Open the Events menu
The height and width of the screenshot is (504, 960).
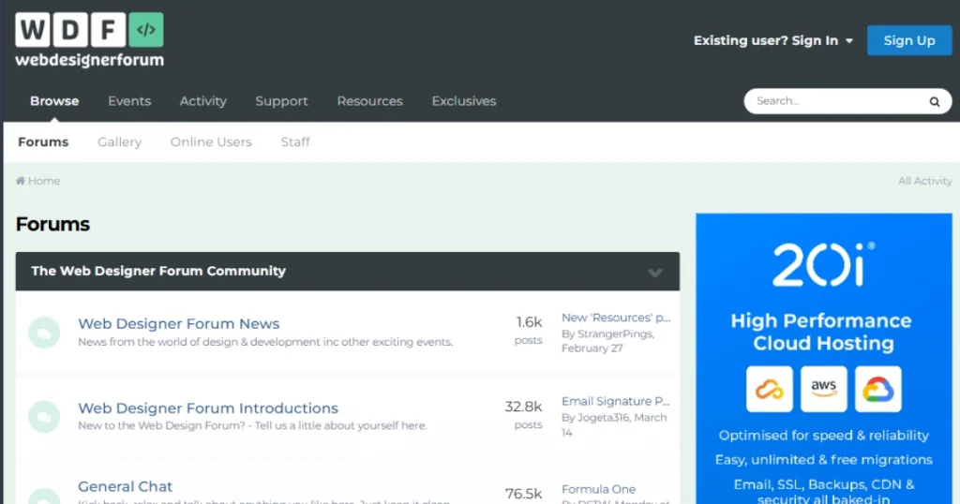pos(129,101)
